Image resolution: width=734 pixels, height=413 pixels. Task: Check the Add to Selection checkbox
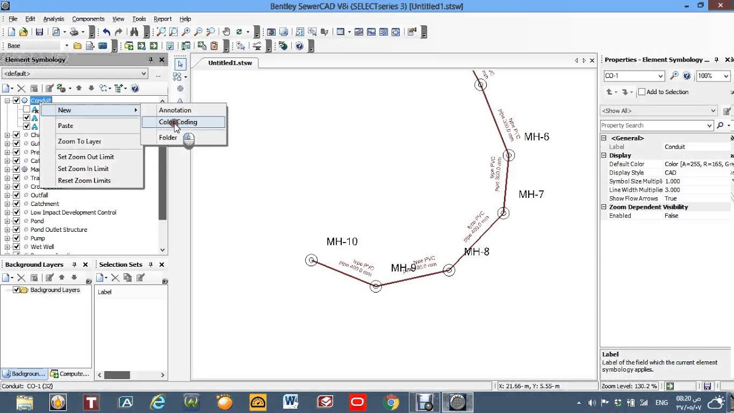tap(642, 92)
